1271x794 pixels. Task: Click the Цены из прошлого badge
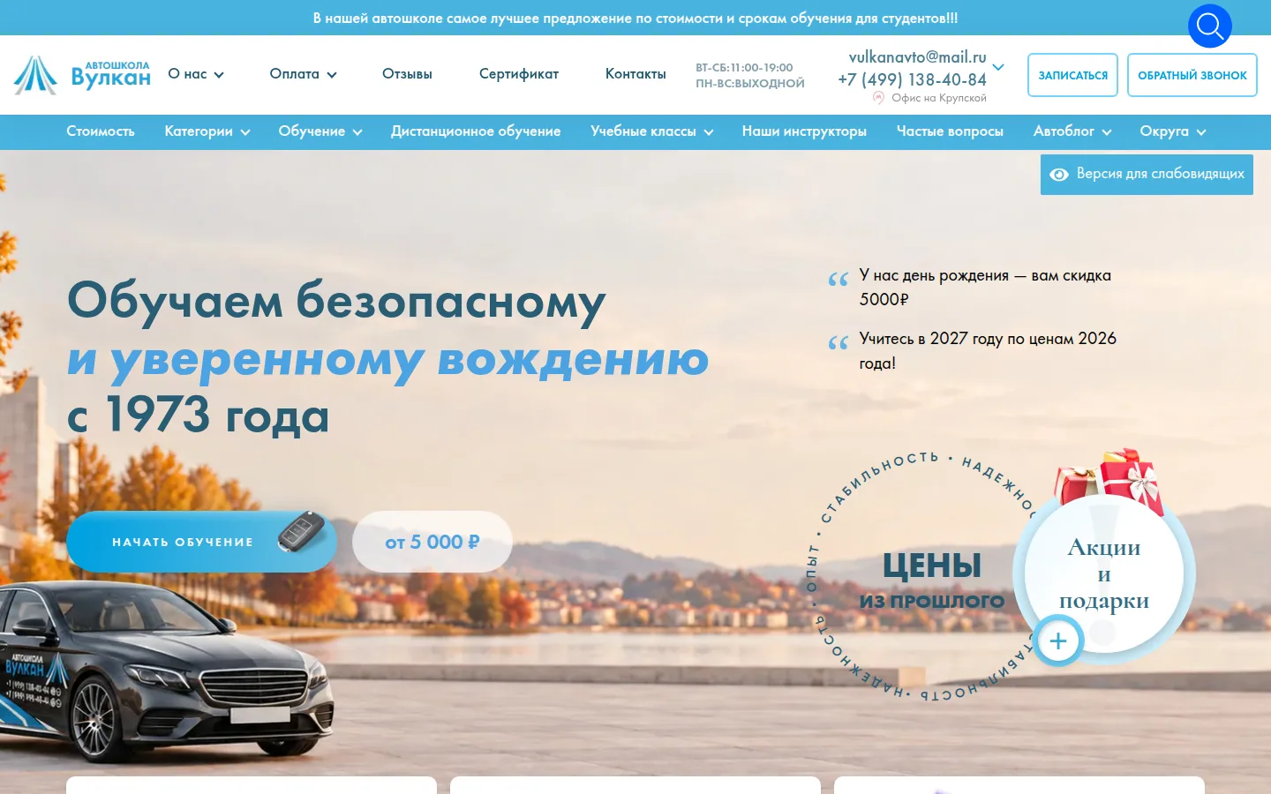[932, 581]
